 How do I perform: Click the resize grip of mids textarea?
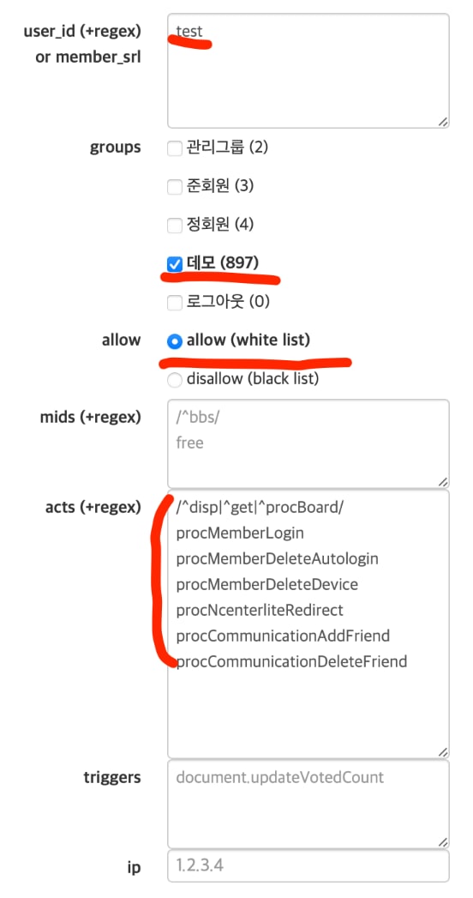click(x=443, y=482)
